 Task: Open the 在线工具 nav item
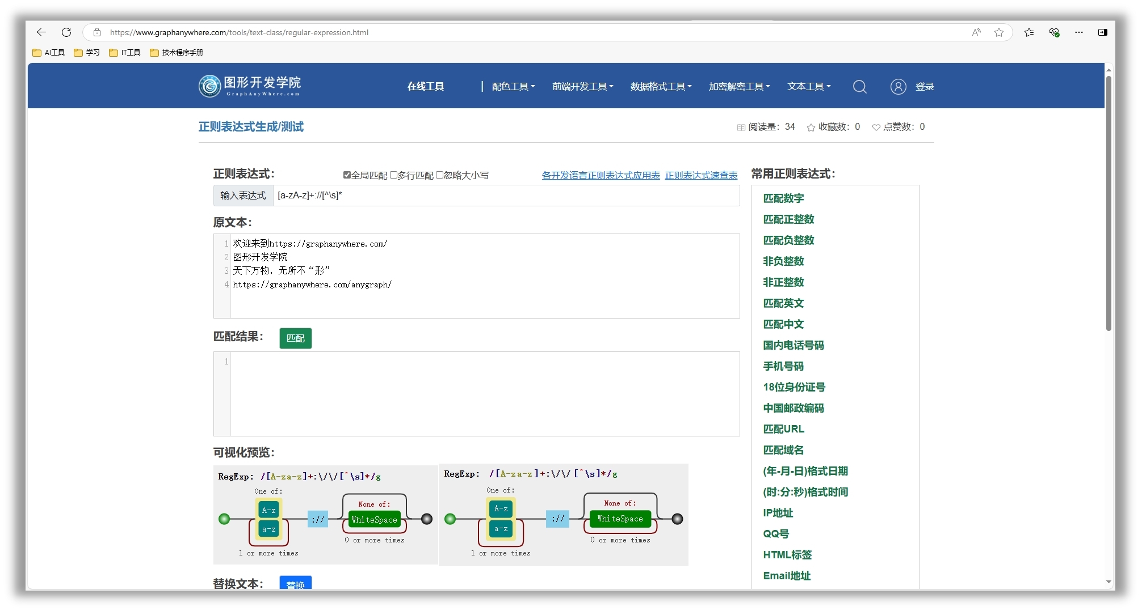click(426, 87)
